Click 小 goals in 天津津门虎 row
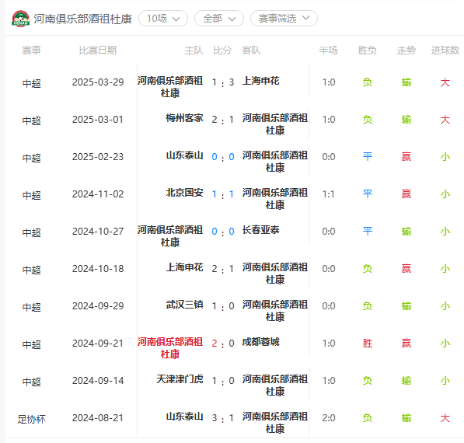Screen dimensions: 464x443 point(445,381)
